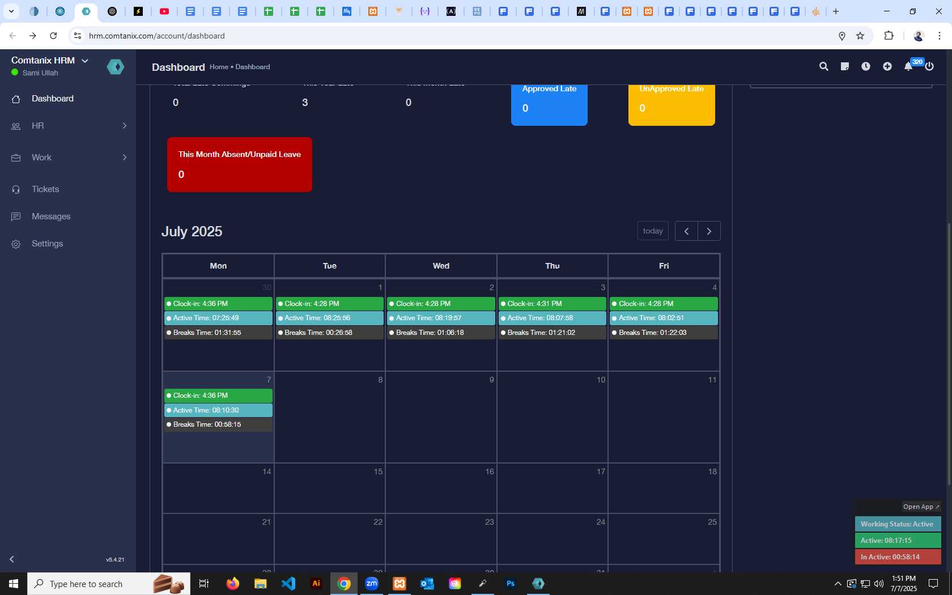Open Firefox from the taskbar
Viewport: 952px width, 595px height.
[233, 584]
